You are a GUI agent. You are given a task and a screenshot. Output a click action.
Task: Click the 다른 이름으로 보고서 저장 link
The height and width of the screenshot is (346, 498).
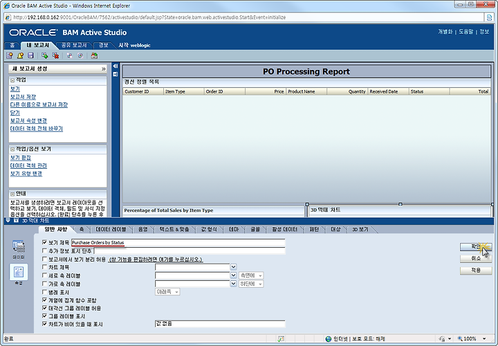coord(39,105)
